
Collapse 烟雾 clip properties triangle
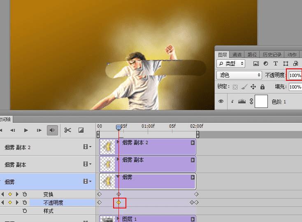click(x=118, y=176)
